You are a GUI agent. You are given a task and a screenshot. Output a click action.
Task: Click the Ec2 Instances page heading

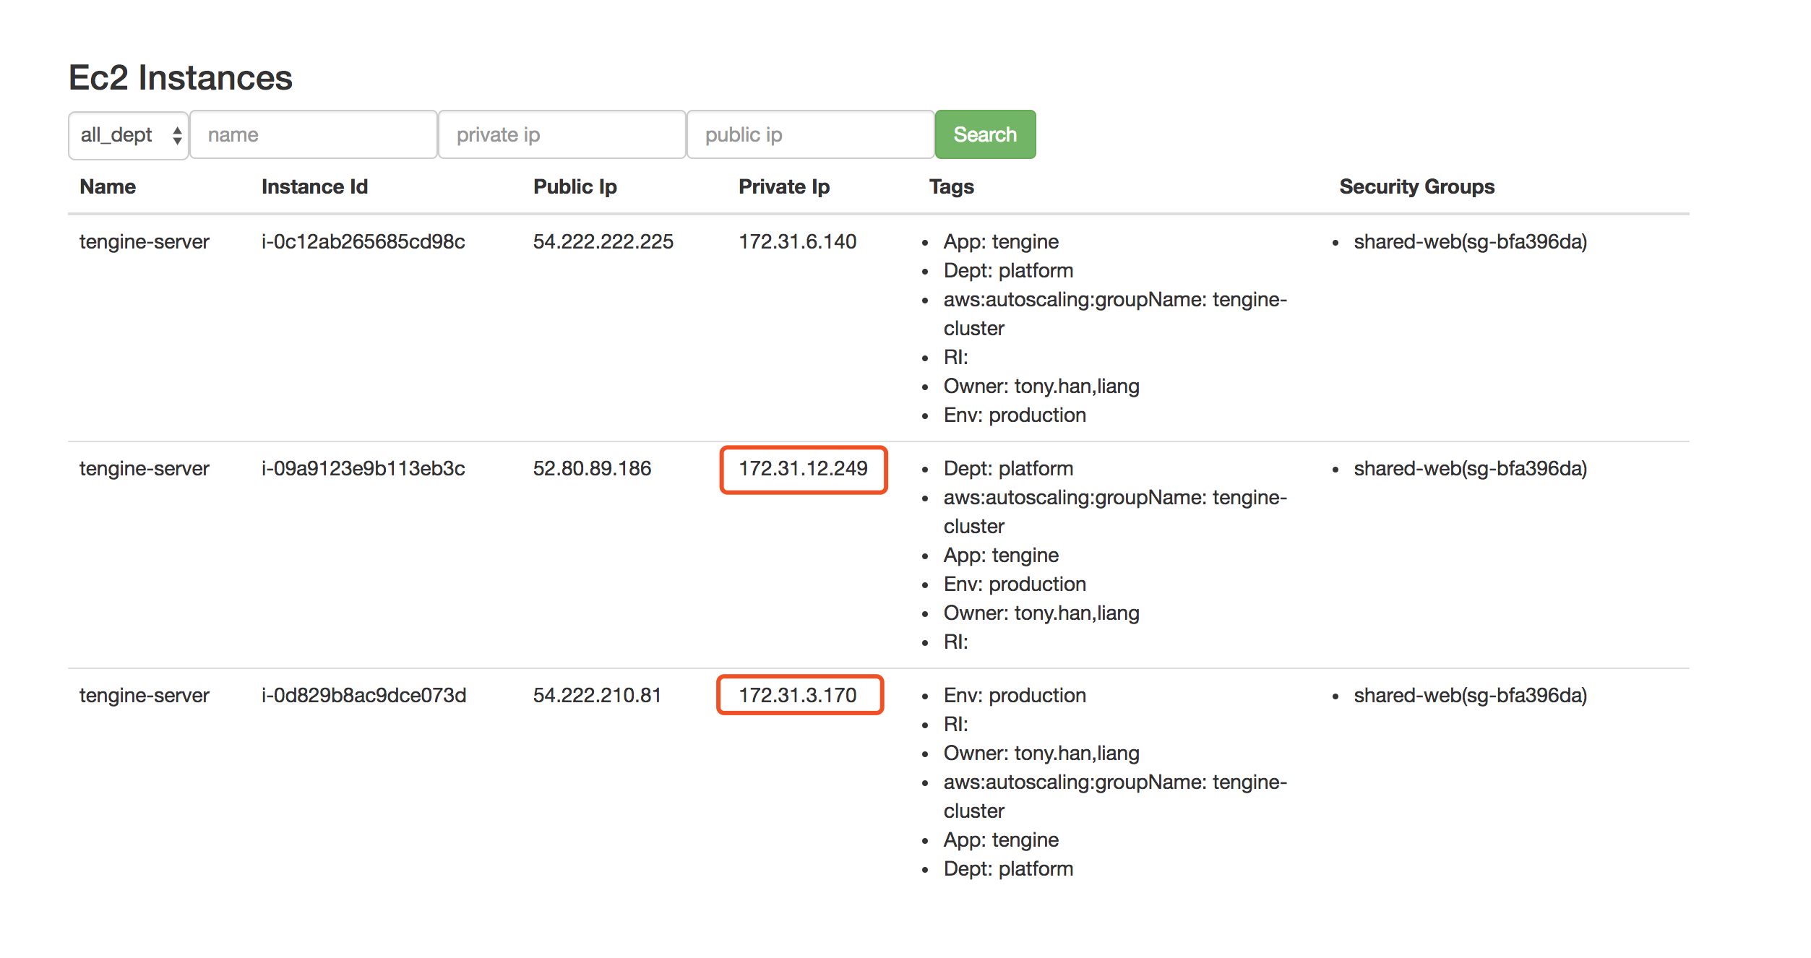click(181, 78)
